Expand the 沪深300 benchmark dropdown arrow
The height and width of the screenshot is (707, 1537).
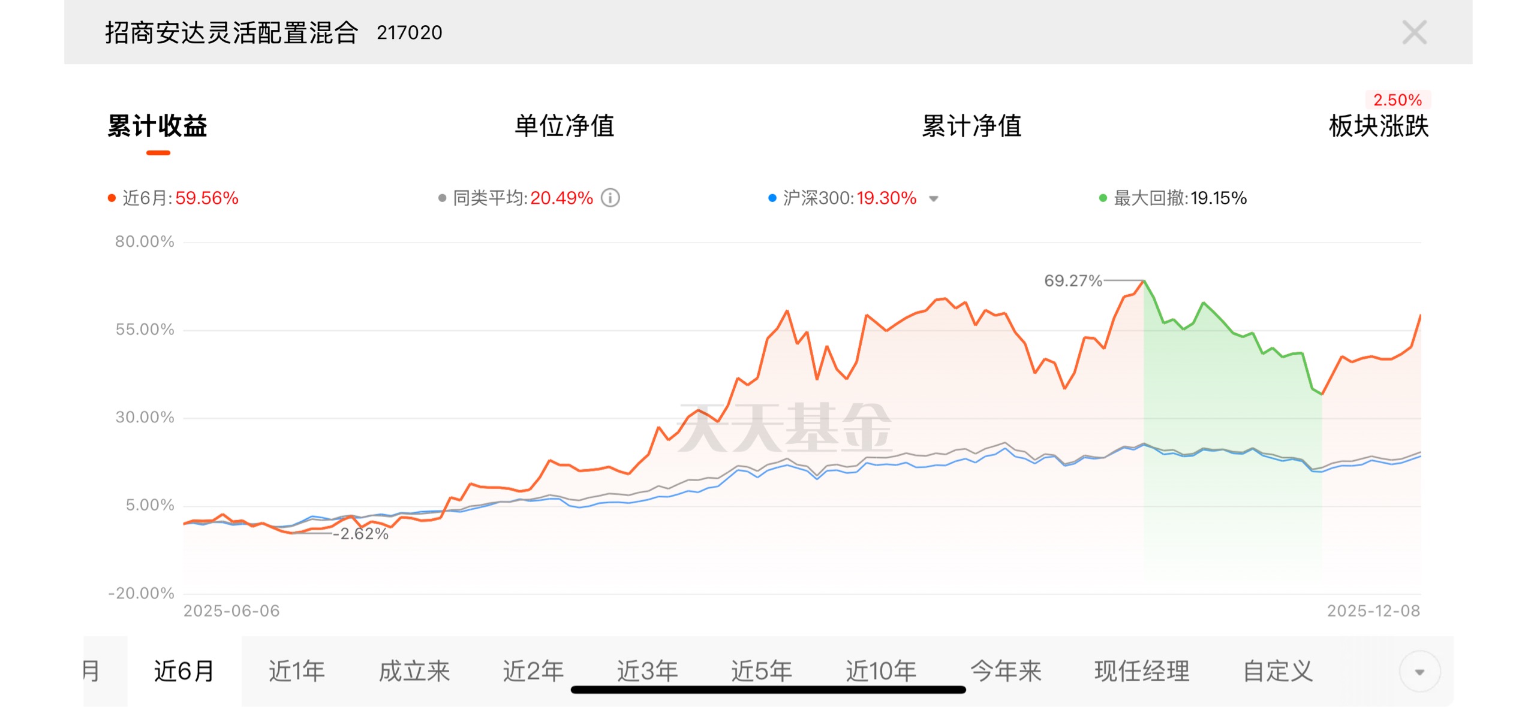click(x=933, y=199)
